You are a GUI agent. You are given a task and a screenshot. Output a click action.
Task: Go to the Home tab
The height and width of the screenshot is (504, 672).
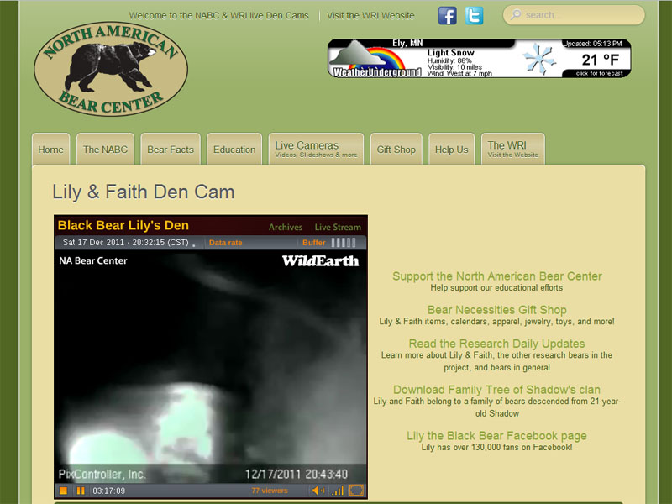click(50, 150)
